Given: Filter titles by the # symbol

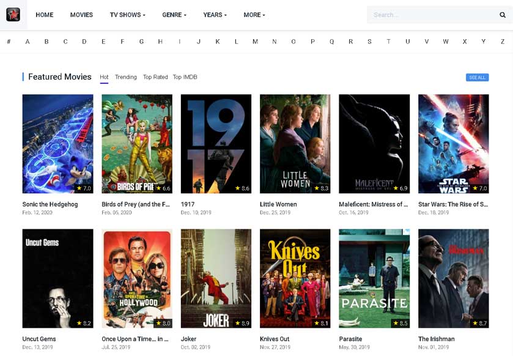Looking at the screenshot, I should tap(9, 42).
